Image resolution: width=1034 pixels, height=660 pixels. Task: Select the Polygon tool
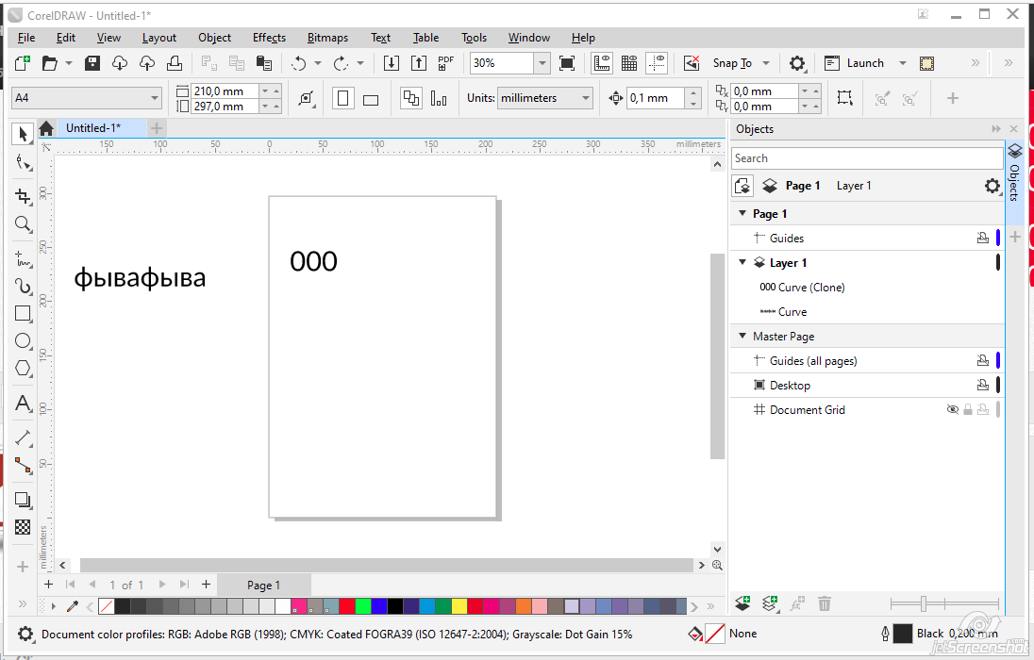point(23,368)
